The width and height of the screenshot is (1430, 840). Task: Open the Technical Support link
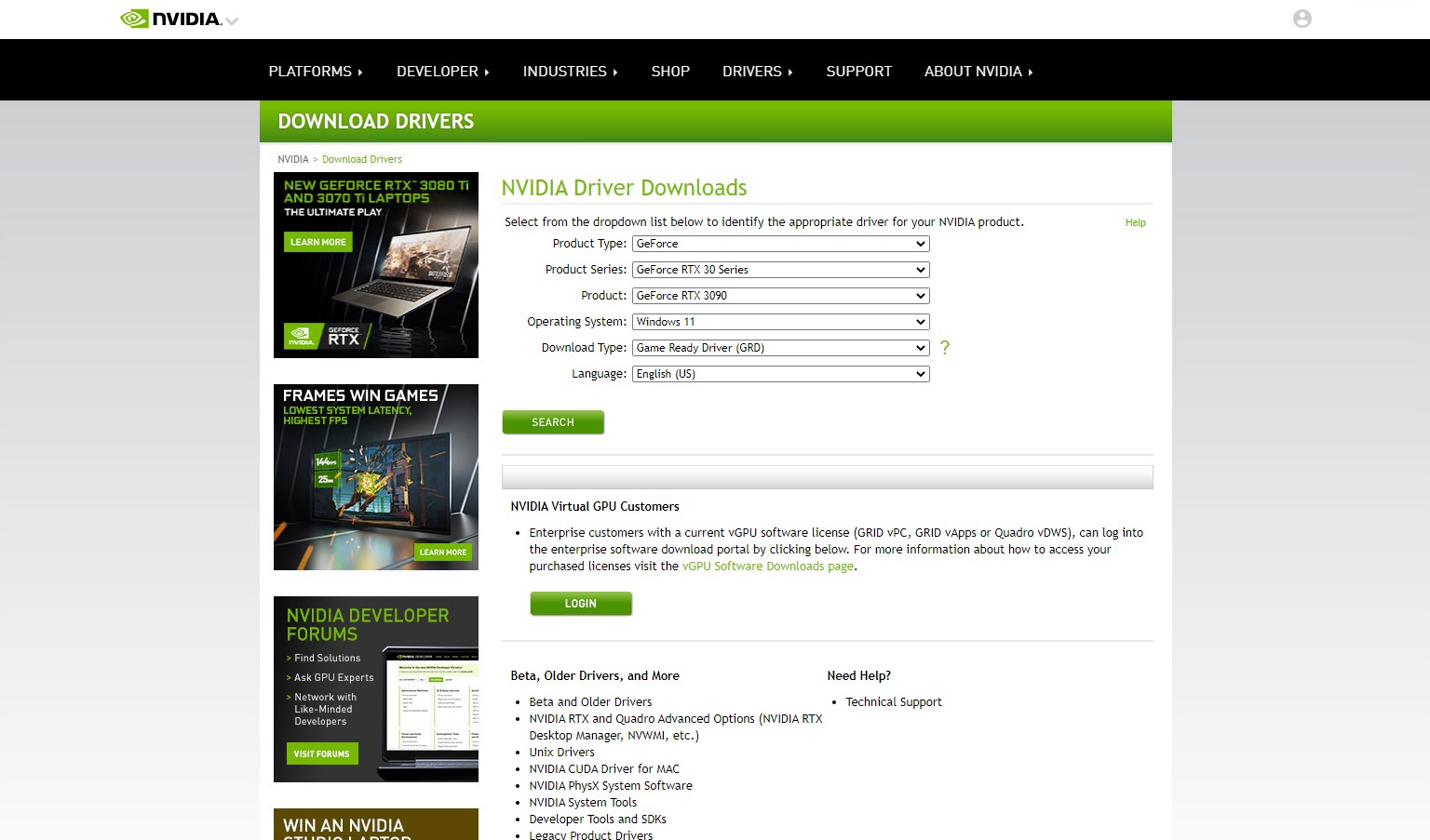[894, 702]
